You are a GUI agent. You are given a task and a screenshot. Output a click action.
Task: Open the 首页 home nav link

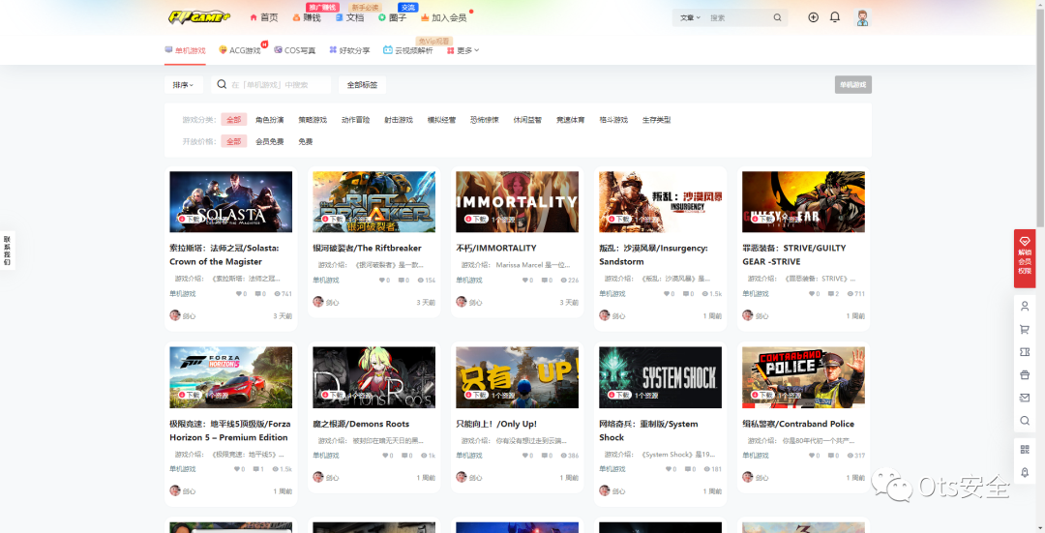[264, 17]
